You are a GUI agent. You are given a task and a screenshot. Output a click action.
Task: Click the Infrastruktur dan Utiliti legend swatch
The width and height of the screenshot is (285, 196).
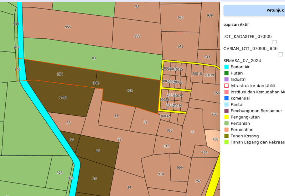pyautogui.click(x=226, y=86)
